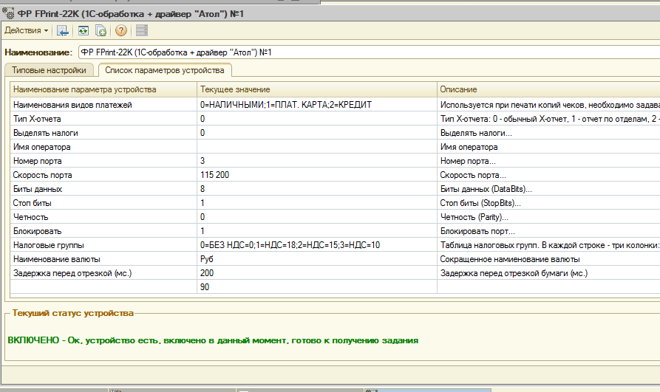Viewport: 660px width, 392px height.
Task: Select the Тип Х-отчета parameter row
Action: point(335,119)
